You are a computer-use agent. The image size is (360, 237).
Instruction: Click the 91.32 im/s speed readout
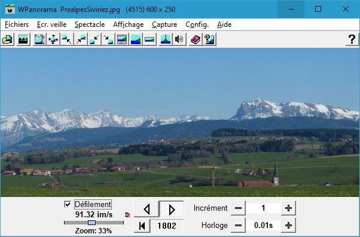(94, 215)
